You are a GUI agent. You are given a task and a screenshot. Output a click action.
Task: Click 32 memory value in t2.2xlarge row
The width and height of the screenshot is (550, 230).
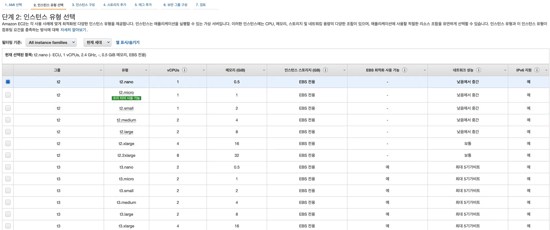click(x=237, y=155)
